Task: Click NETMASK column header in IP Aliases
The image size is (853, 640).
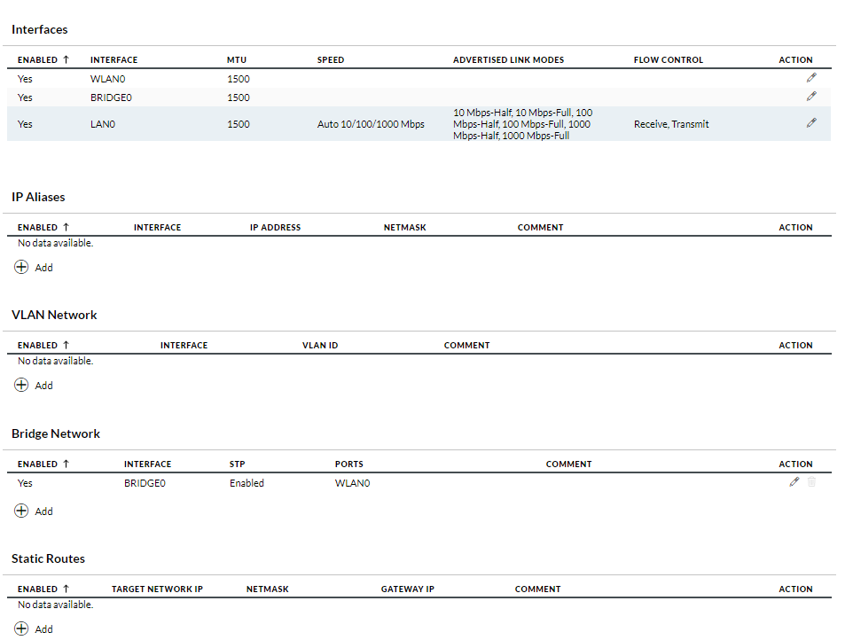Action: pyautogui.click(x=404, y=227)
